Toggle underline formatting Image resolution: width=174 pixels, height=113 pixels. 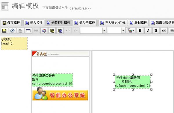click(x=156, y=31)
